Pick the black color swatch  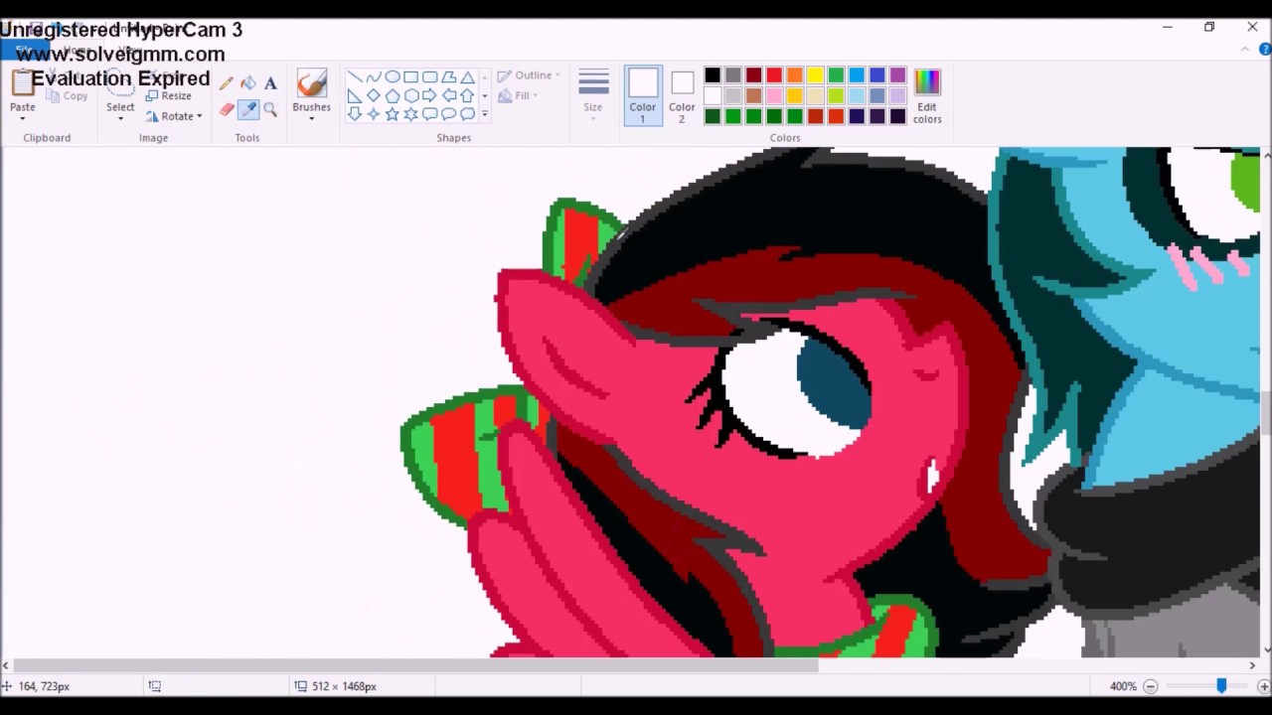pyautogui.click(x=713, y=75)
